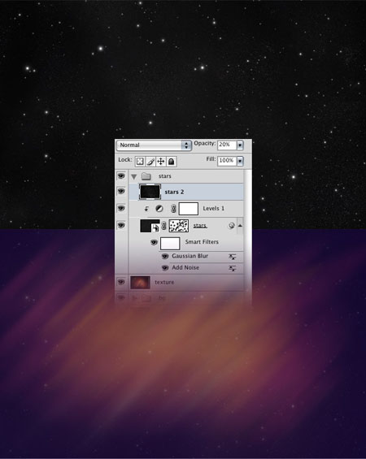The width and height of the screenshot is (366, 459).
Task: Open Gaussian Blur blending options icon
Action: (232, 257)
